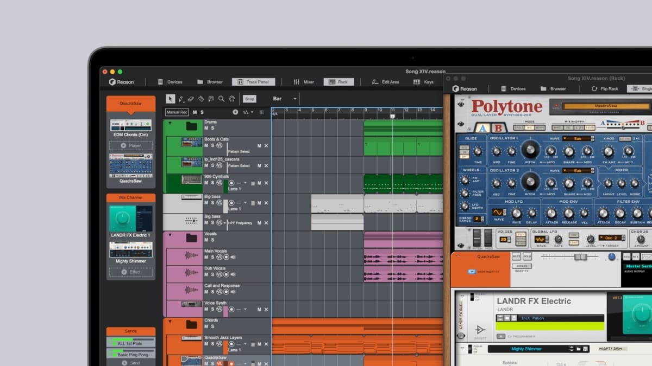Open Devices panel in main window

point(170,82)
